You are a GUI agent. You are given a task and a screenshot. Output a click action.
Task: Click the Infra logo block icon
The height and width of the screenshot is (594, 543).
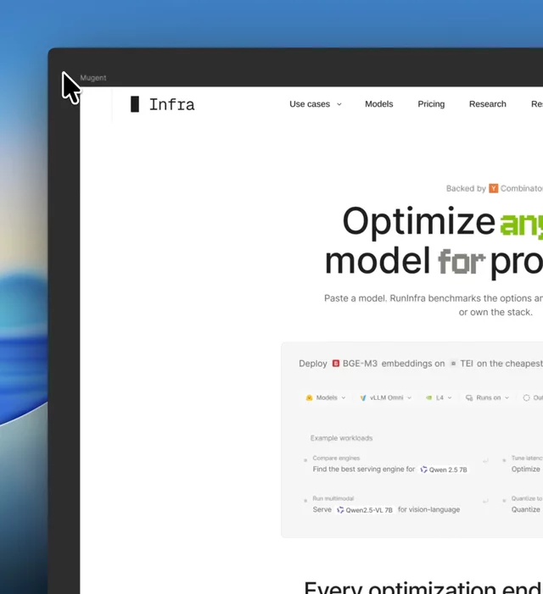pyautogui.click(x=135, y=104)
